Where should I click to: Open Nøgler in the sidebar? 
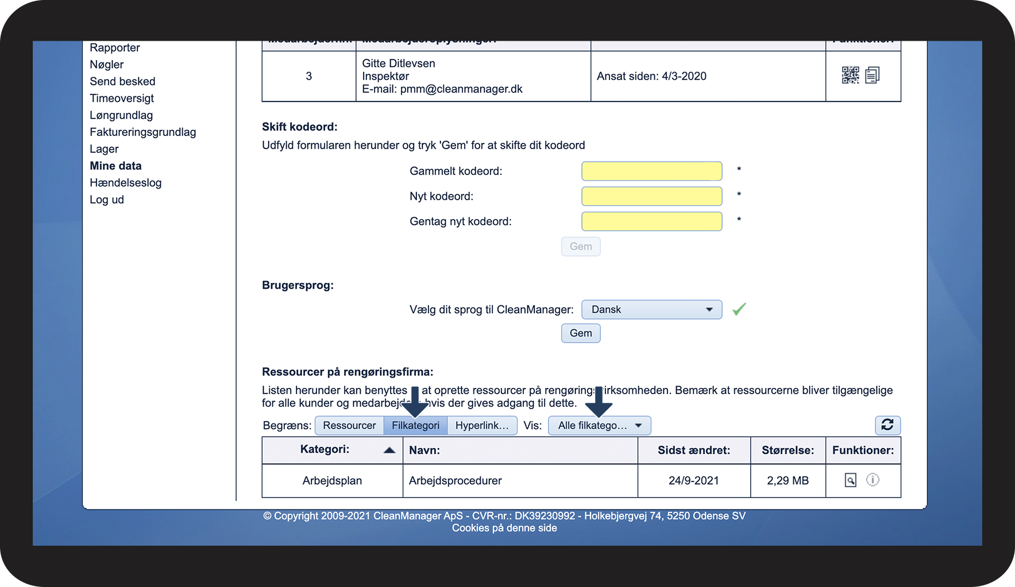pos(107,64)
